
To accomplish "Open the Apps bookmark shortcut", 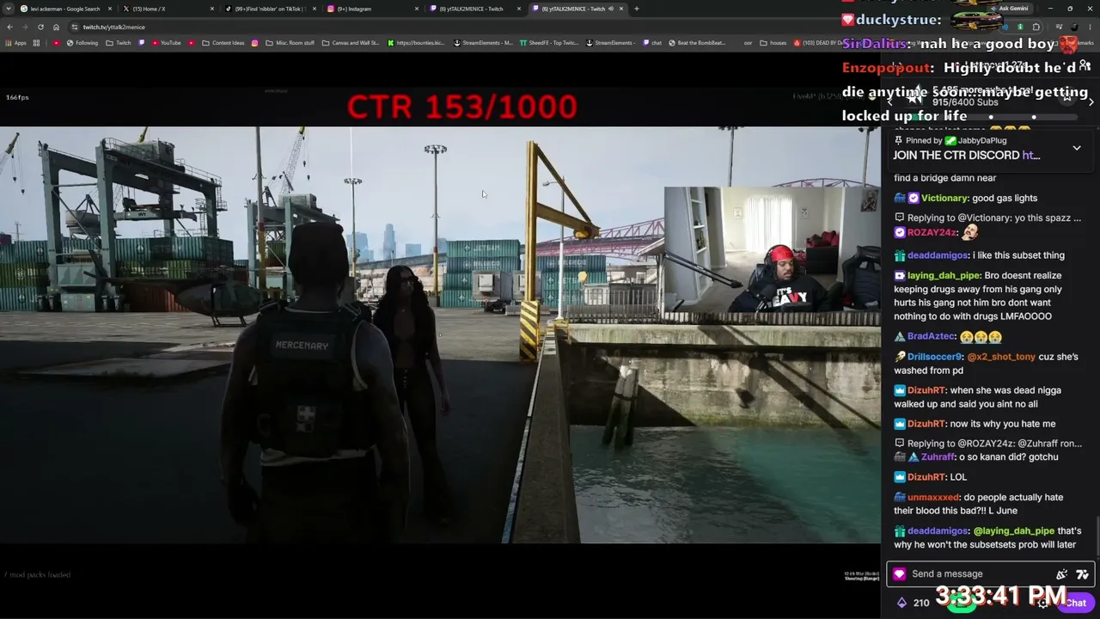I will 15,43.
